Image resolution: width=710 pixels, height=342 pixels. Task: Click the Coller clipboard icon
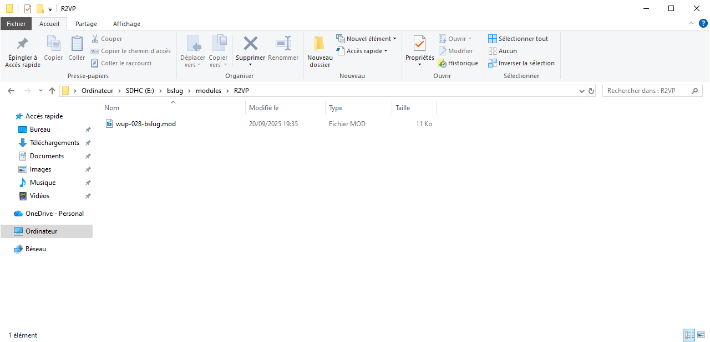(x=77, y=43)
